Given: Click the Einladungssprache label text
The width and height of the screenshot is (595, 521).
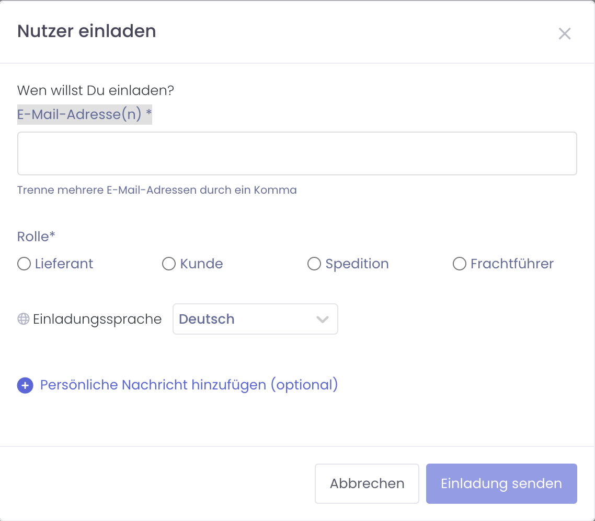Looking at the screenshot, I should pyautogui.click(x=97, y=319).
